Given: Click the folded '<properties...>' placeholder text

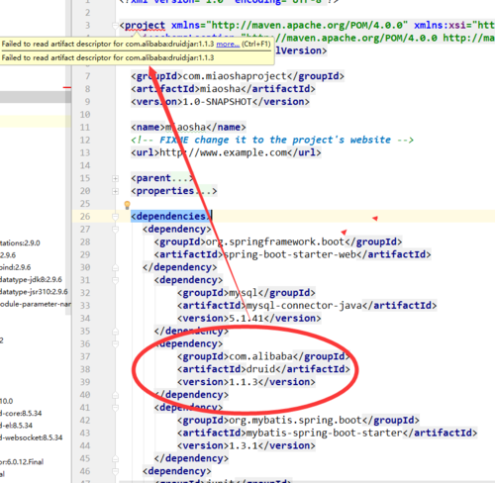Looking at the screenshot, I should coord(174,191).
